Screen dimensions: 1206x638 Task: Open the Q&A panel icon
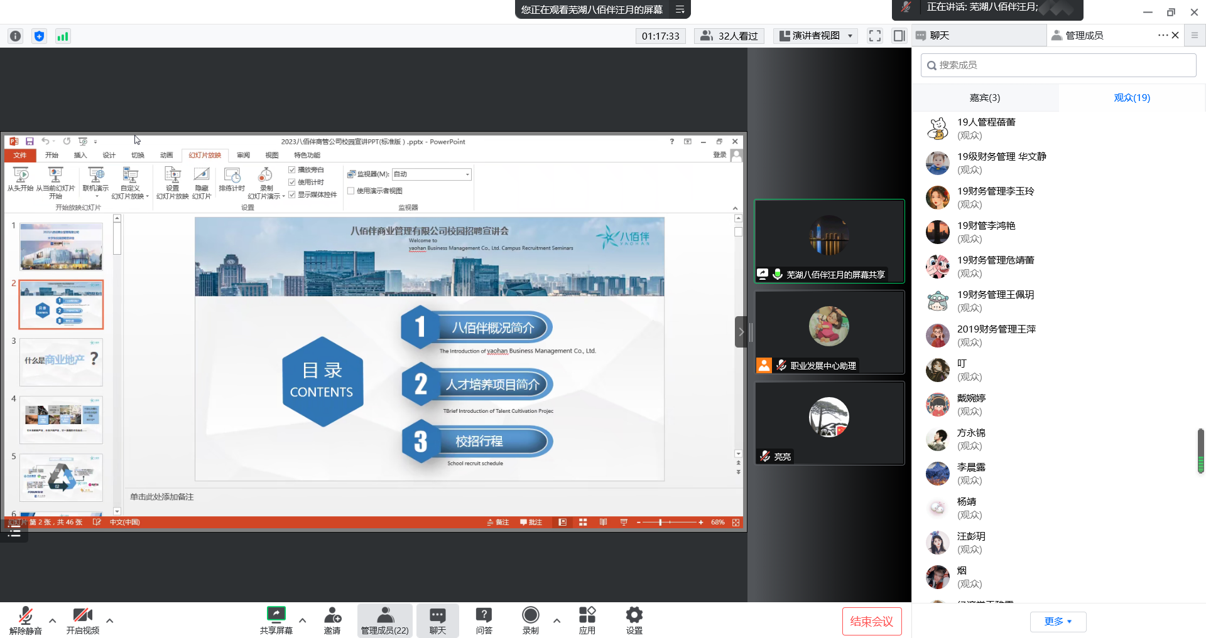(x=484, y=615)
